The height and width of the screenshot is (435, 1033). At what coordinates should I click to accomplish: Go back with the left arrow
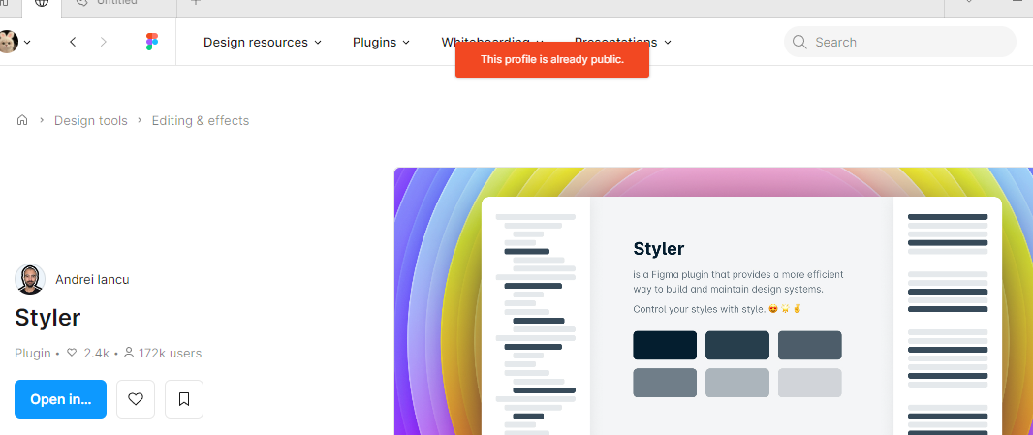point(73,43)
